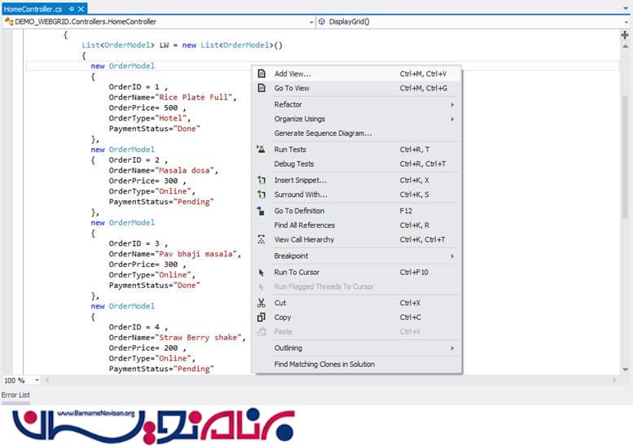
Task: Choose Generate Sequence Diagram from menu
Action: tap(323, 133)
